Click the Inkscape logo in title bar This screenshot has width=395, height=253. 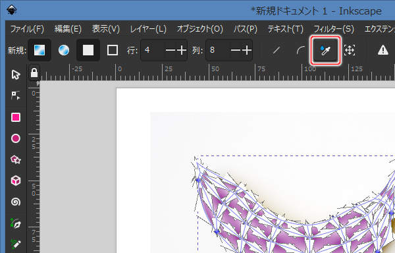tap(12, 10)
